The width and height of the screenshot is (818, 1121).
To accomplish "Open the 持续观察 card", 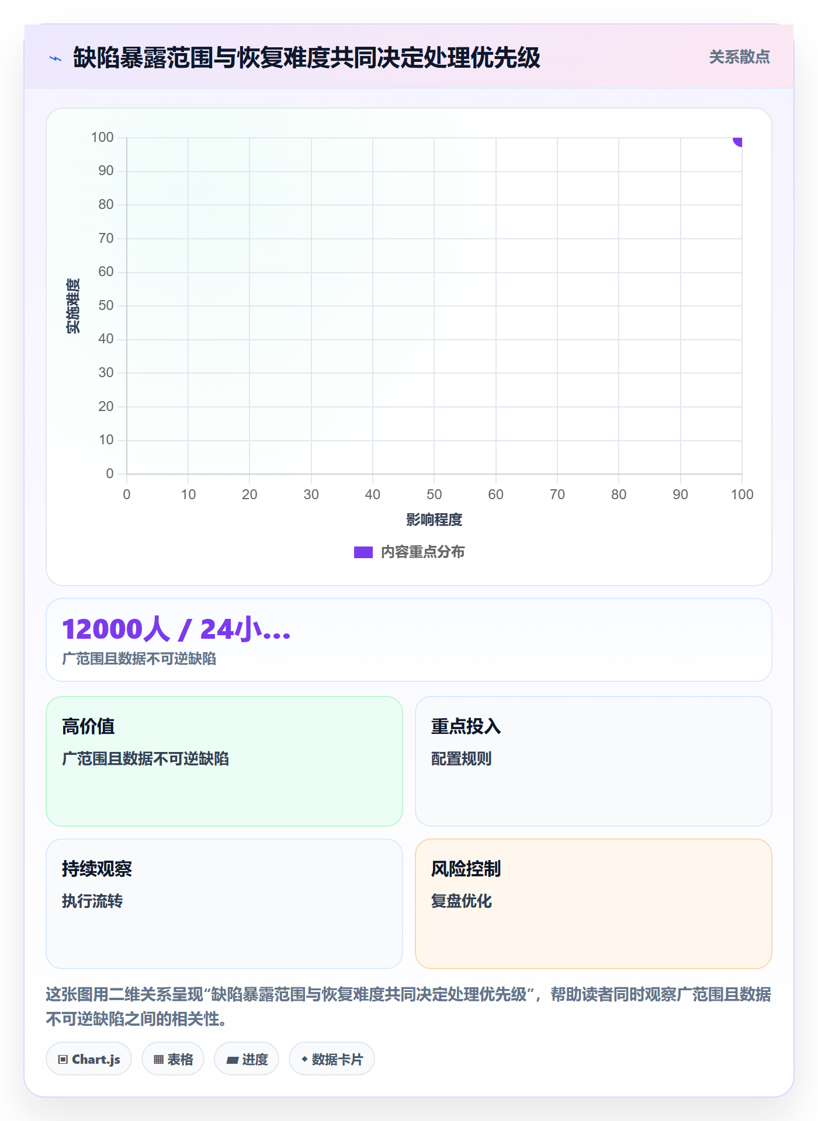I will (x=224, y=904).
